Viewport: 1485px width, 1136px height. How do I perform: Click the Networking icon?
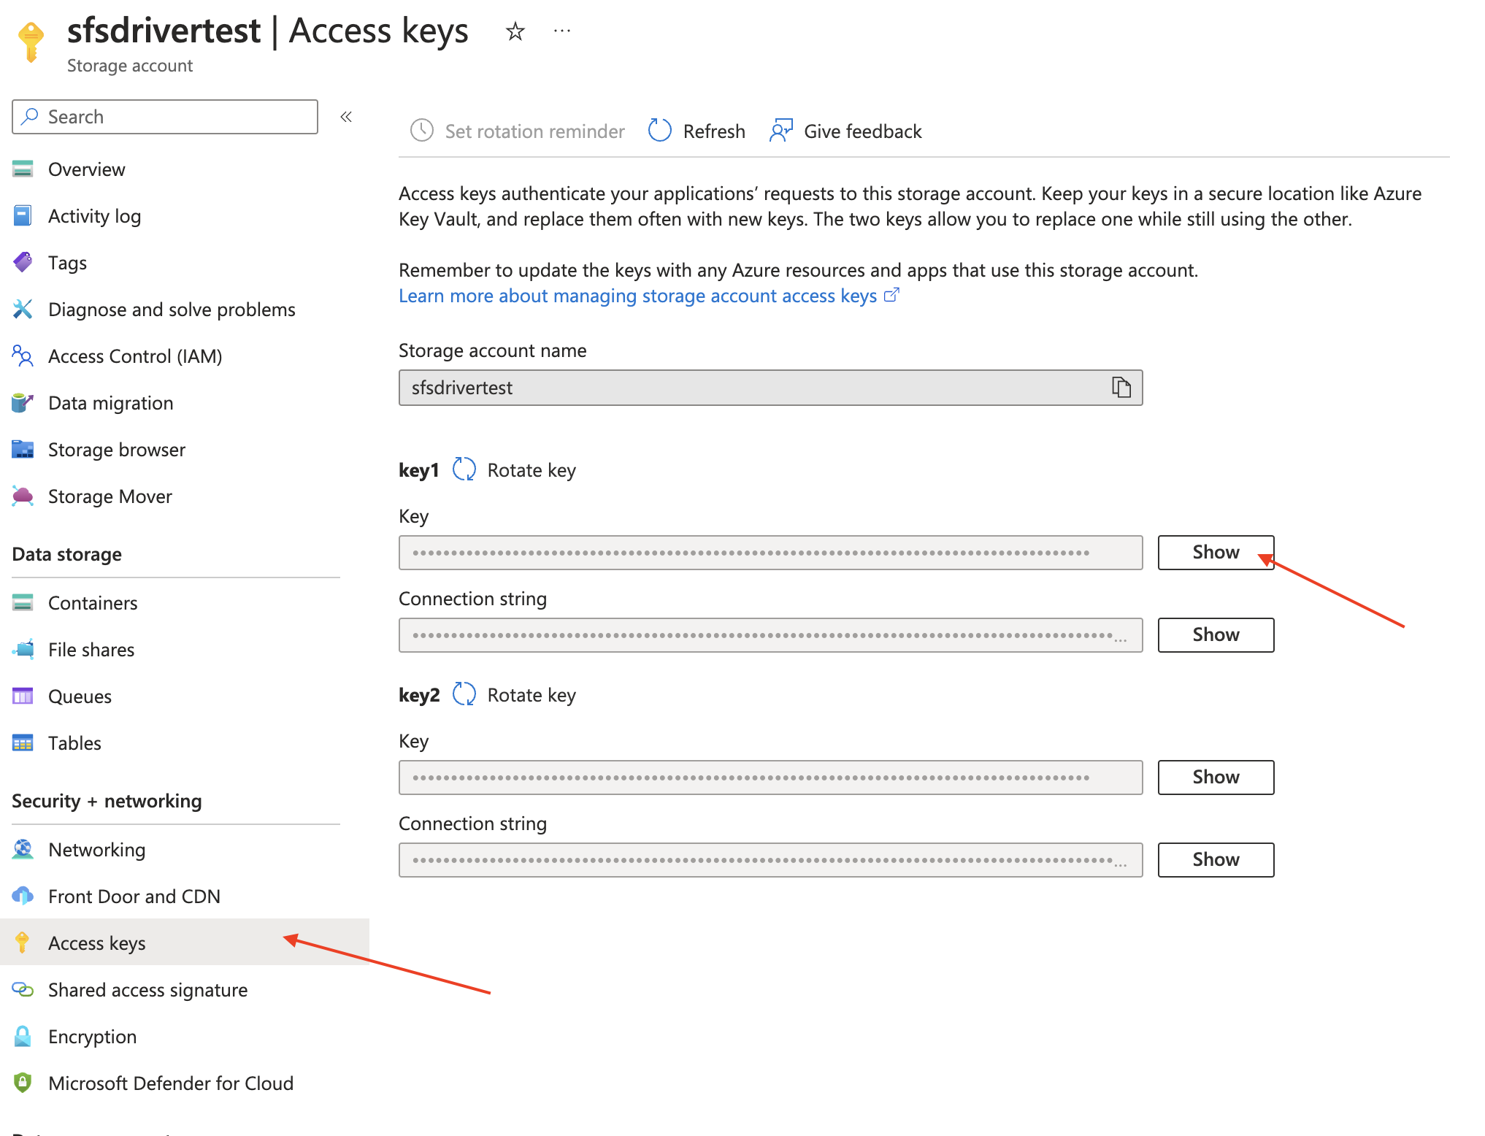point(23,850)
